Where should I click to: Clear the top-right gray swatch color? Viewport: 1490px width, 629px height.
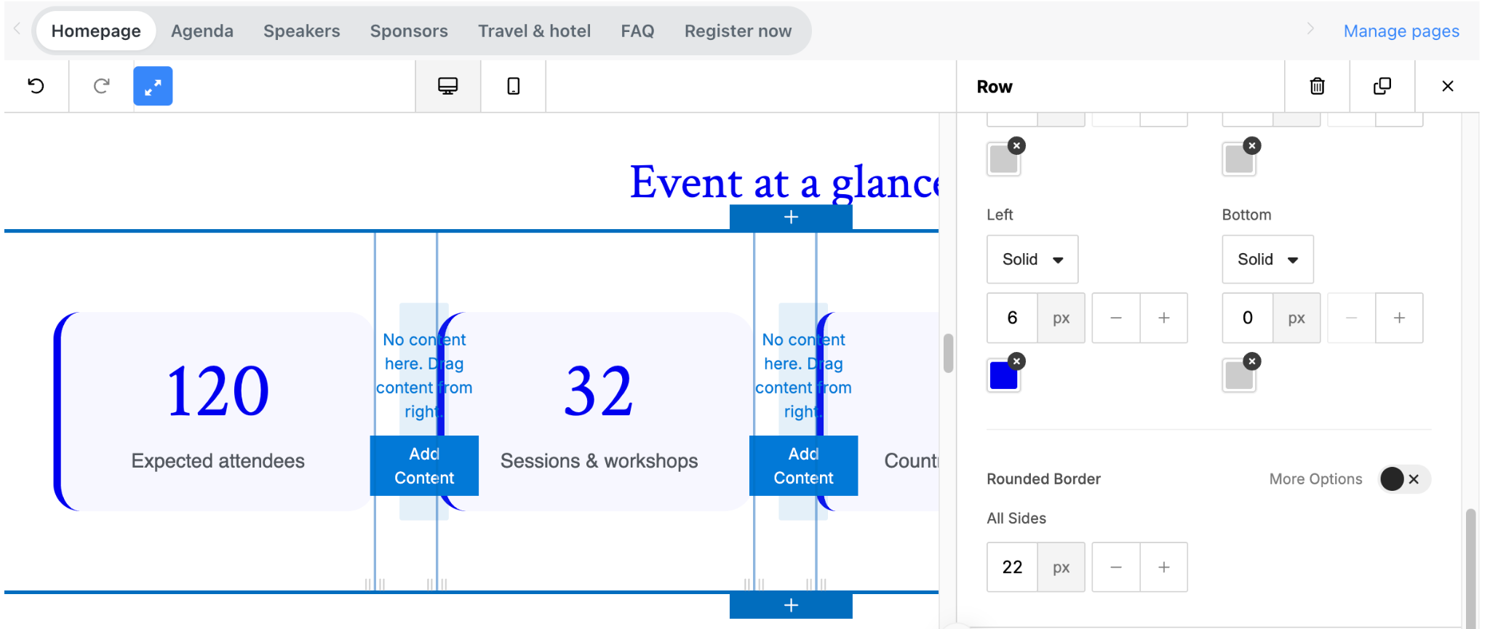coord(1252,145)
